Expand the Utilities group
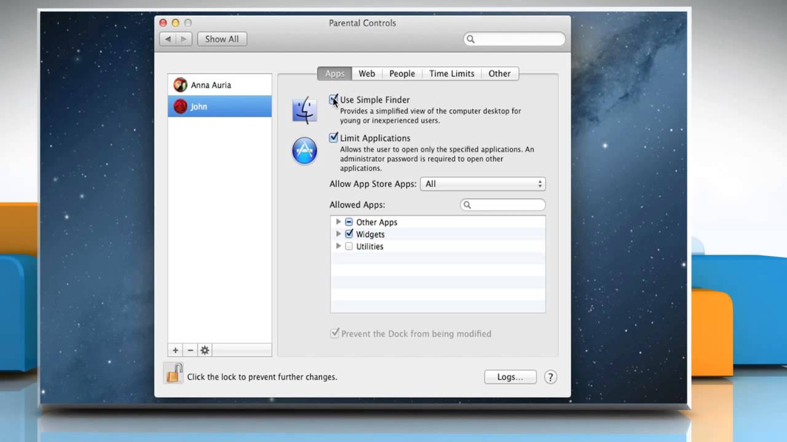787x442 pixels. 338,246
